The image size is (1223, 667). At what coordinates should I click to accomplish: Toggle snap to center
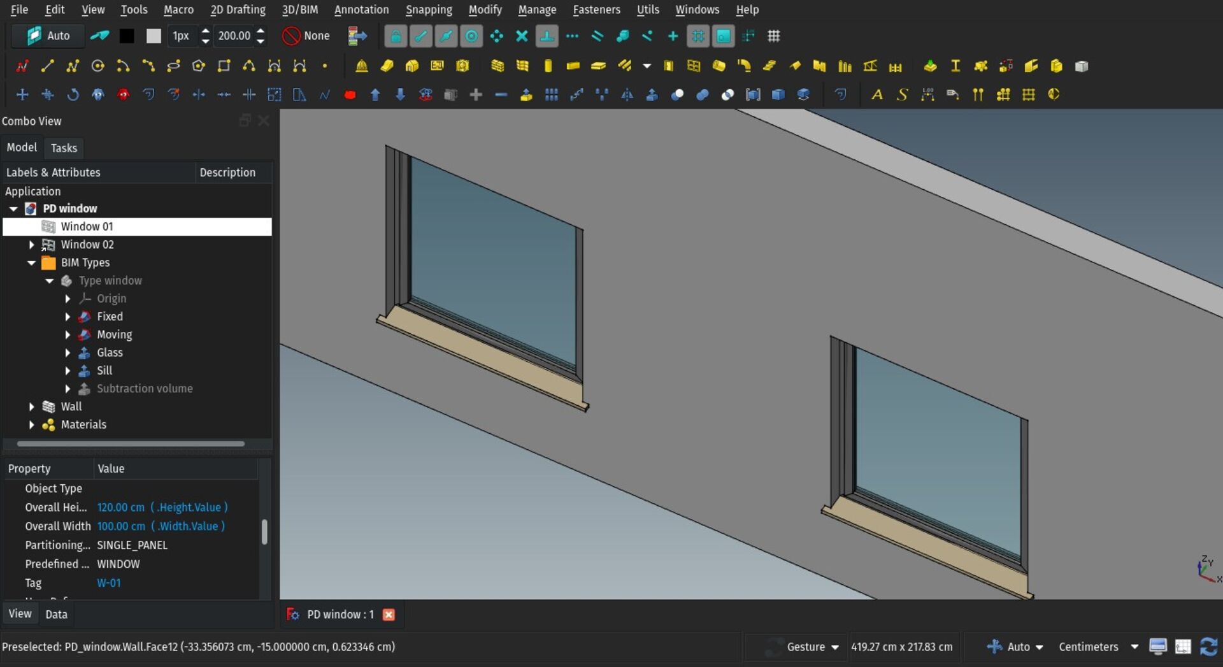(471, 36)
